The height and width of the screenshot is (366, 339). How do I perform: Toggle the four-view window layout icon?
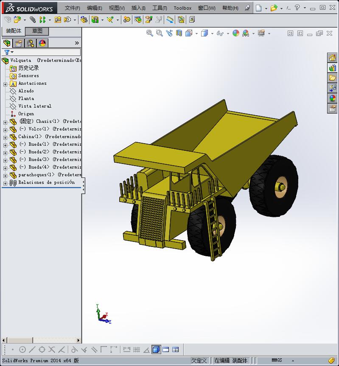(175, 349)
